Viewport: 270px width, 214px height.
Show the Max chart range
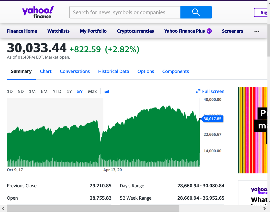point(92,91)
